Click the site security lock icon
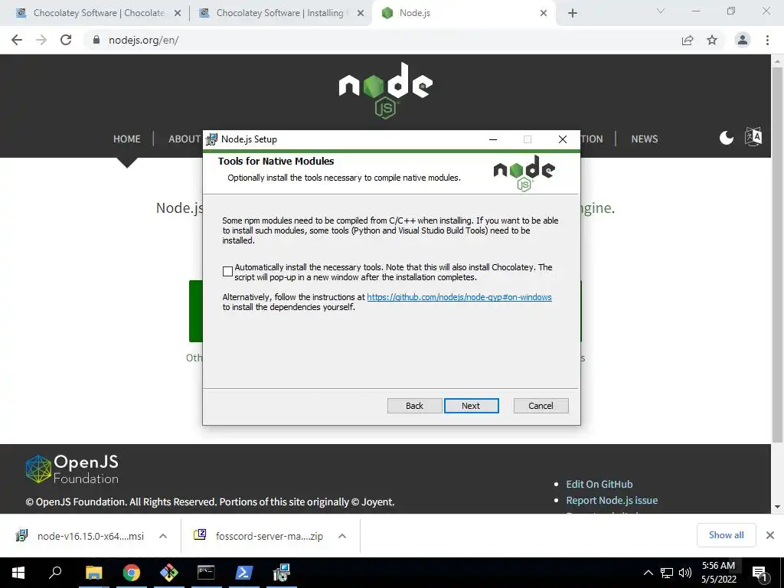 (96, 40)
